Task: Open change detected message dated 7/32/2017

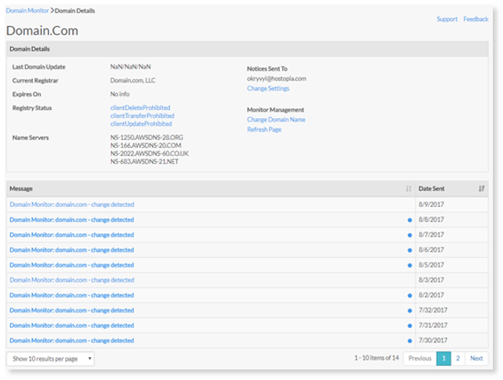Action: pos(72,310)
